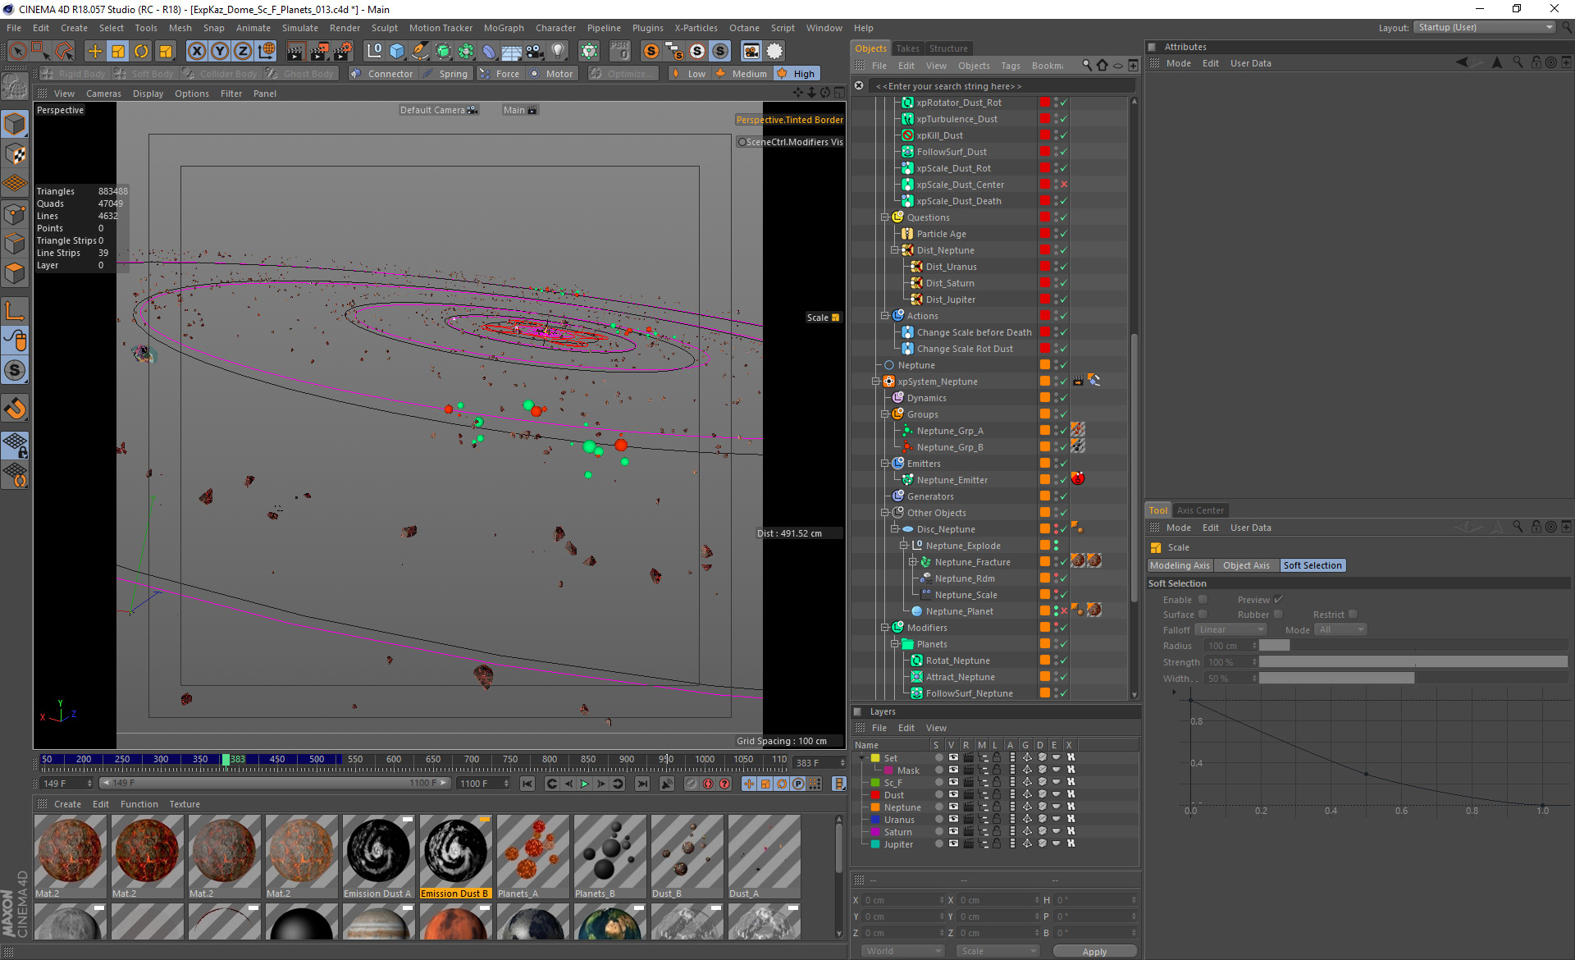Add a light object
This screenshot has width=1575, height=960.
[558, 51]
